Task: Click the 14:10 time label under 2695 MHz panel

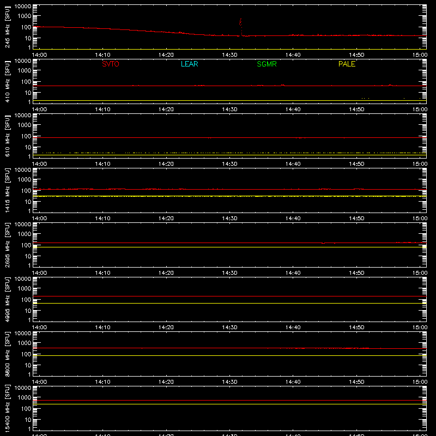Action: (x=102, y=273)
